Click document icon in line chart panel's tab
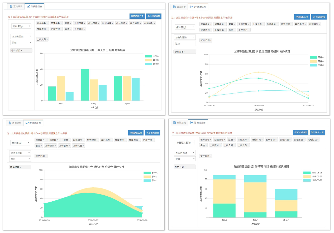The image size is (334, 233). pyautogui.click(x=174, y=7)
